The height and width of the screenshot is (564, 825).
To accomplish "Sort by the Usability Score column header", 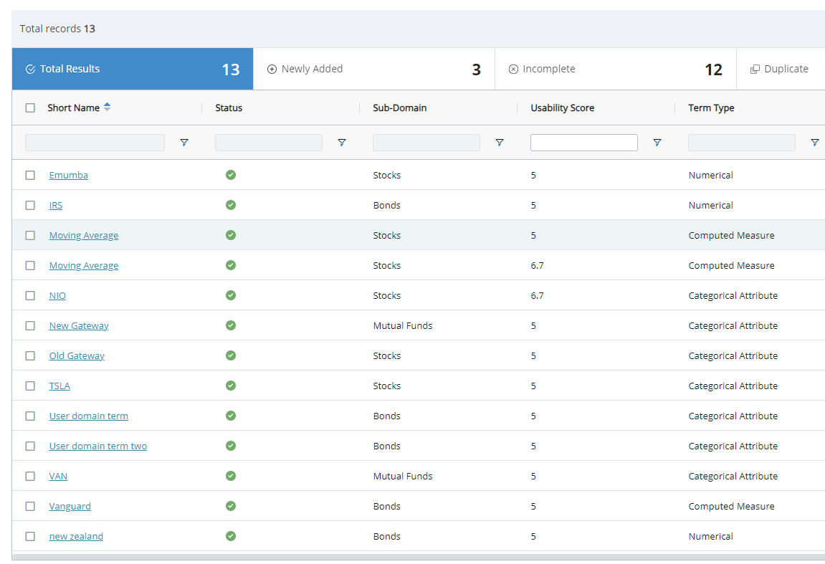I will point(563,107).
